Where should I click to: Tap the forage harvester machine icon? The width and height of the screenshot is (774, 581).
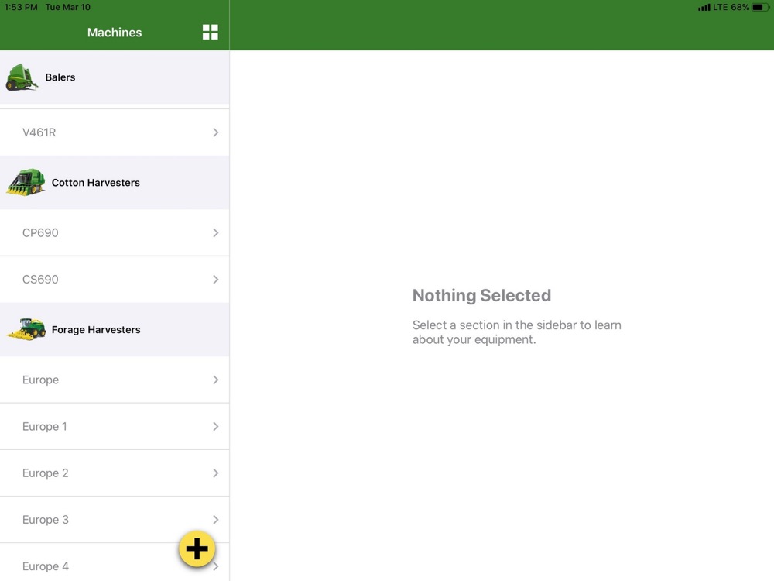[x=26, y=329]
